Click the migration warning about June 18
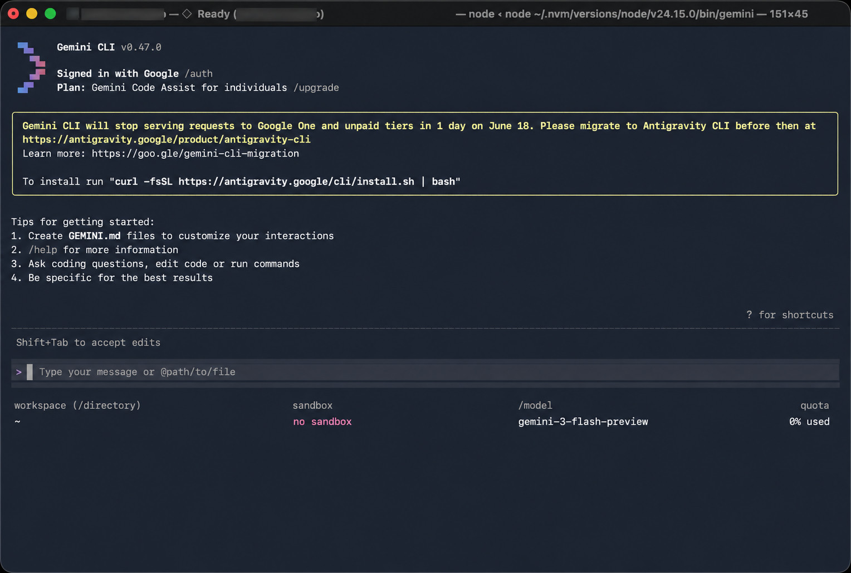Image resolution: width=851 pixels, height=573 pixels. tap(419, 133)
